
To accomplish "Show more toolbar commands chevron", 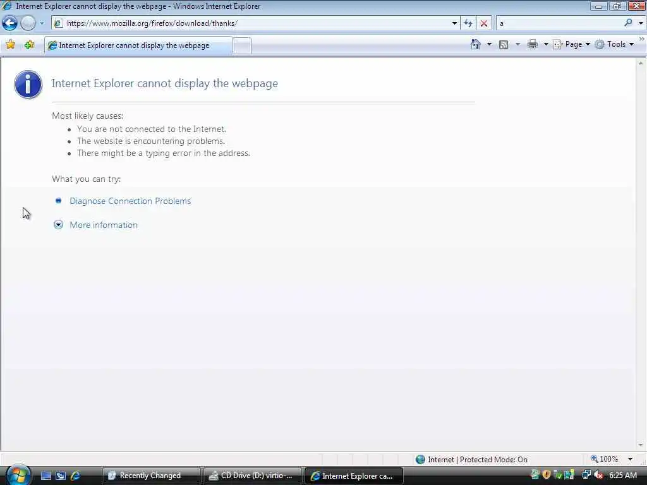I will pyautogui.click(x=642, y=39).
